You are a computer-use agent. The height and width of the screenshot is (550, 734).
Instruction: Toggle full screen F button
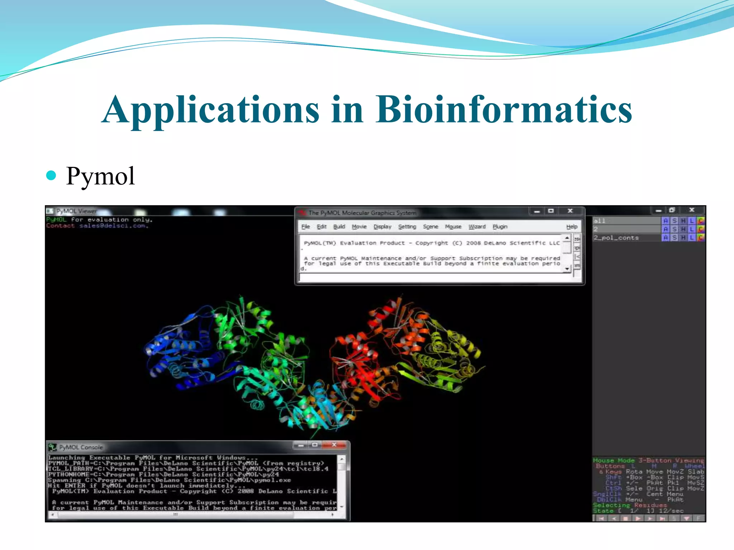click(x=699, y=518)
